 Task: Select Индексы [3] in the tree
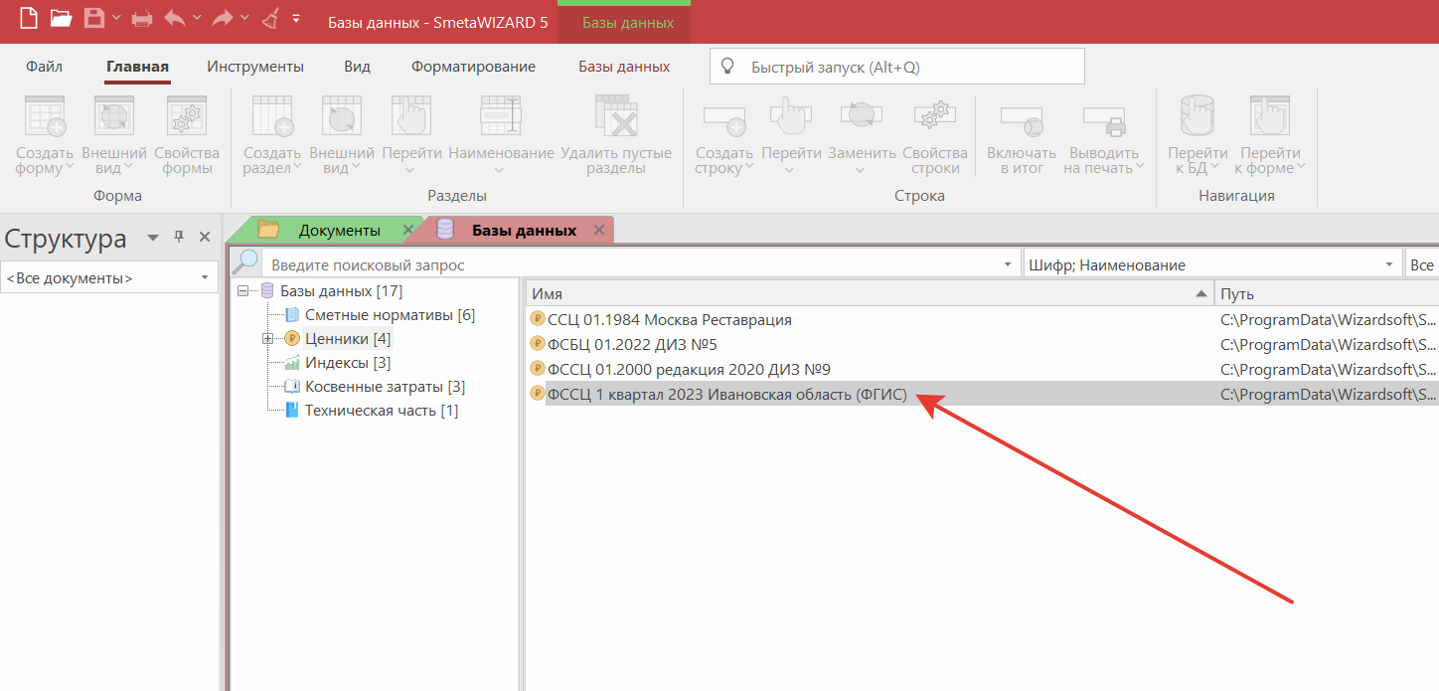(x=348, y=363)
